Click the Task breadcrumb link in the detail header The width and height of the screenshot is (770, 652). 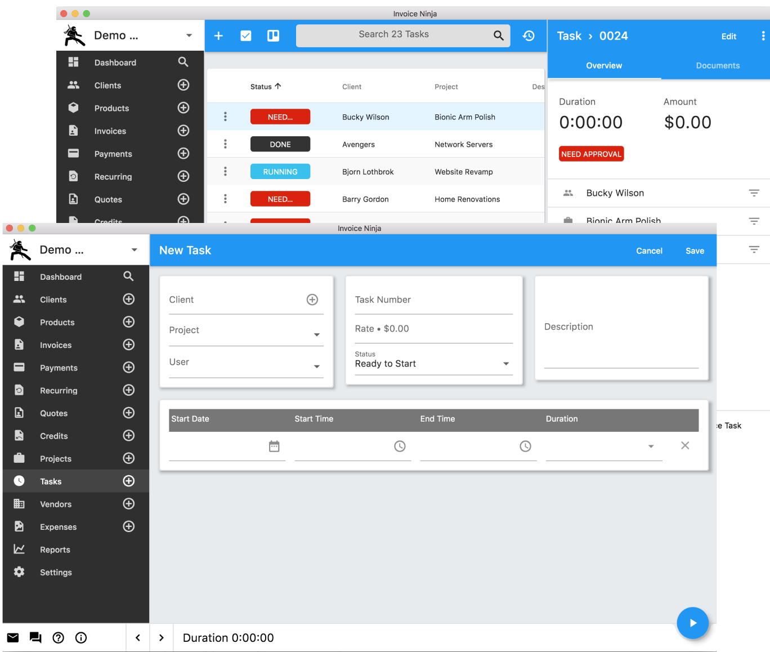569,36
